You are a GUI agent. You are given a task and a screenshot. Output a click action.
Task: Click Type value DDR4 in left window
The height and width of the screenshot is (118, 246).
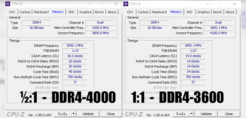click(x=36, y=22)
